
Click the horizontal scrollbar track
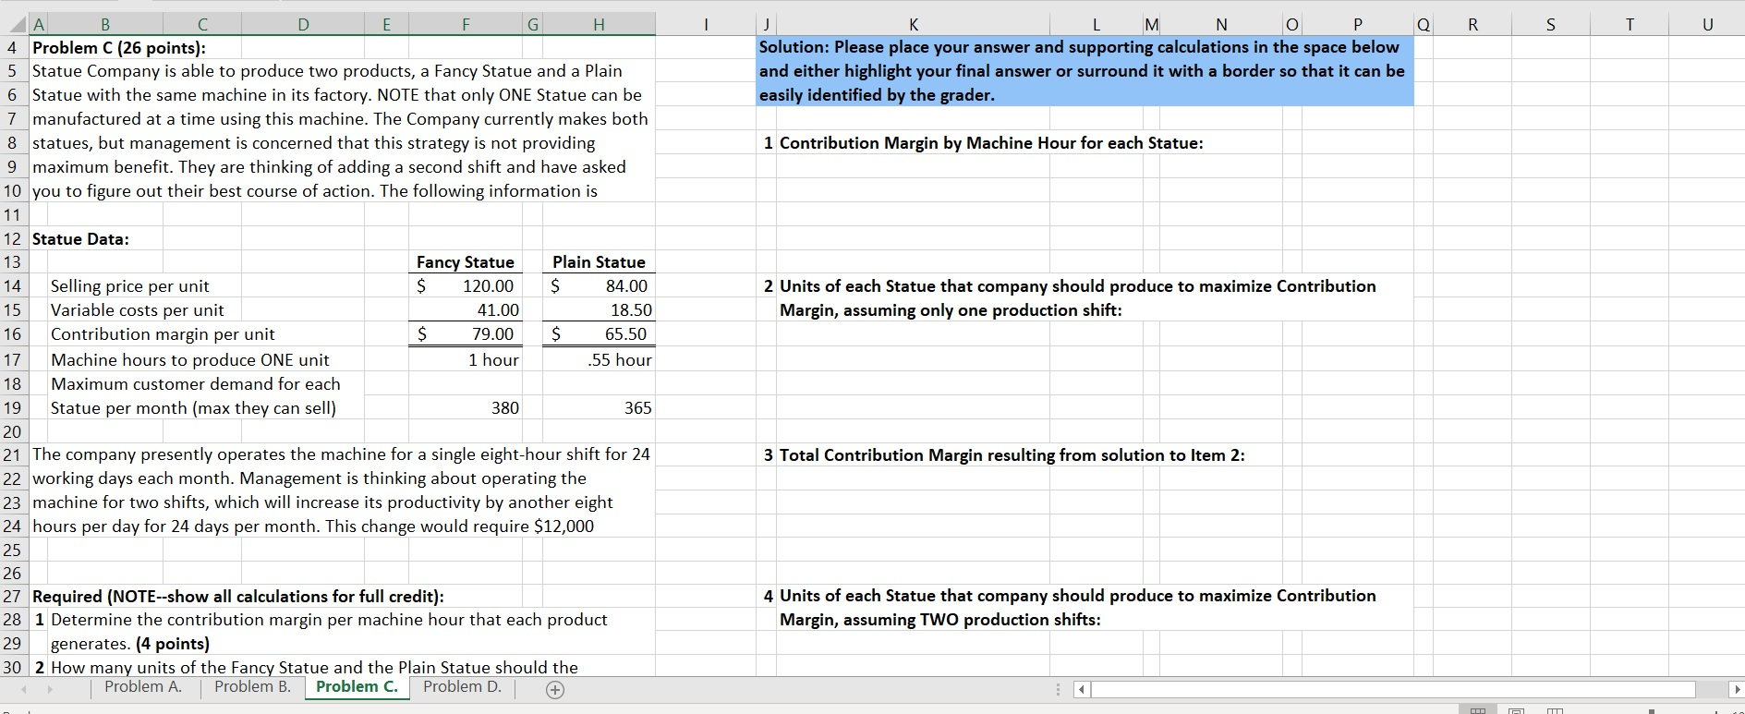click(x=1395, y=689)
